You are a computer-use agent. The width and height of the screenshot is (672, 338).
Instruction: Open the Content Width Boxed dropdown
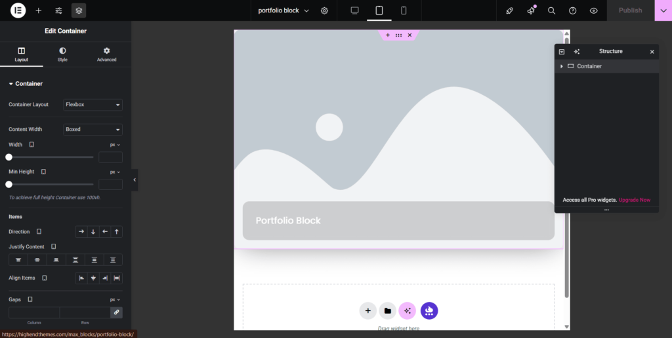pos(93,129)
